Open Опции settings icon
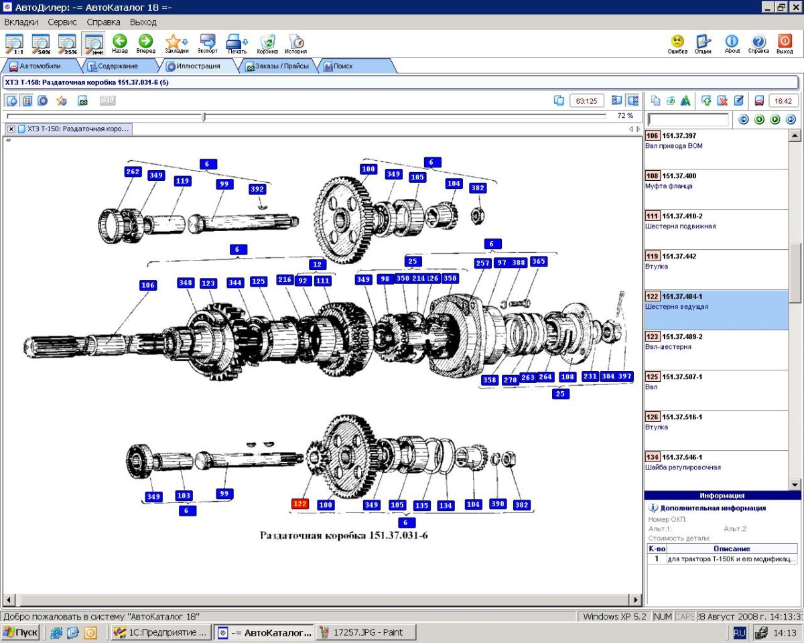This screenshot has width=804, height=643. (703, 42)
